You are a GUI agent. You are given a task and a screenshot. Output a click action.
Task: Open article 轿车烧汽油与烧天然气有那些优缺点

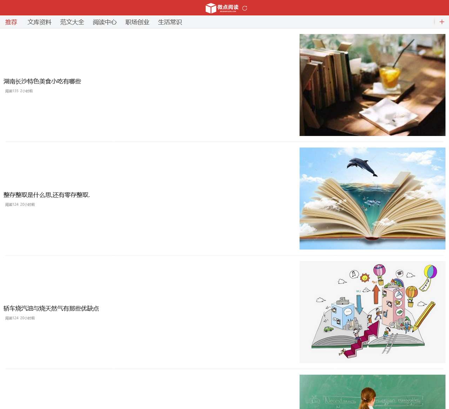pos(51,308)
